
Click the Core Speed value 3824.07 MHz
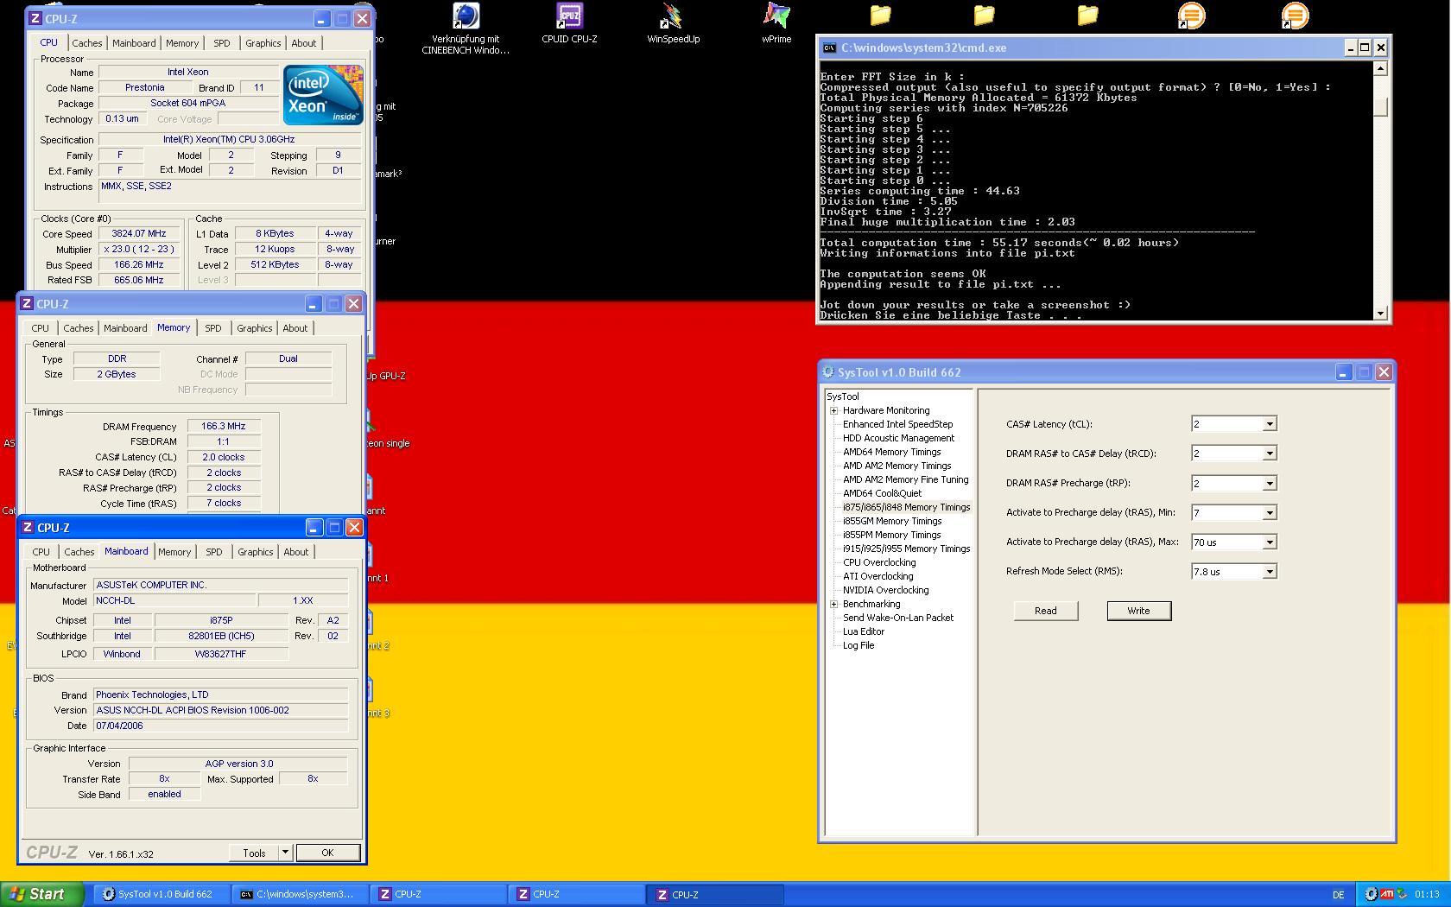[x=138, y=233]
